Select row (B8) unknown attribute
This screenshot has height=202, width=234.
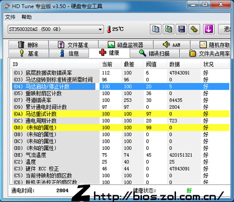tap(120, 128)
